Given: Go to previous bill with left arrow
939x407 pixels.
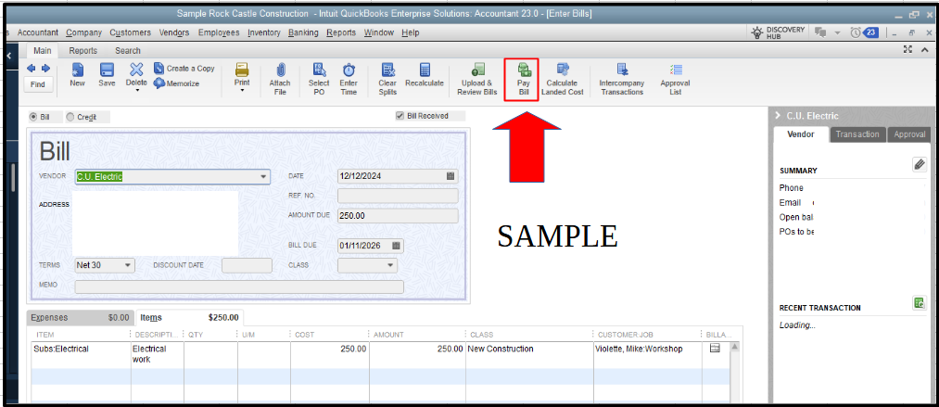Looking at the screenshot, I should (x=32, y=69).
